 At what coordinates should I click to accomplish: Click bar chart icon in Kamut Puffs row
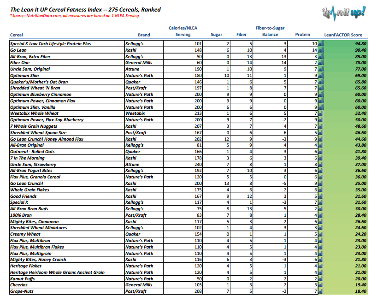pyautogui.click(x=320, y=278)
